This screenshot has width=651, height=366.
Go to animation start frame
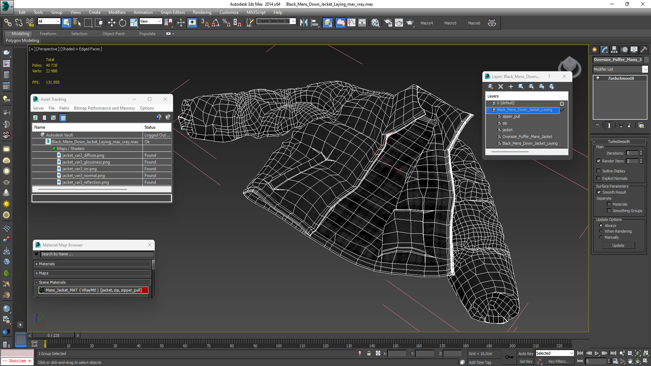pos(580,353)
